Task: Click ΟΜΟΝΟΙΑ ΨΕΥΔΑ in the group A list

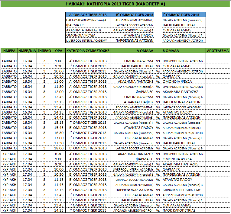Action: point(81,35)
